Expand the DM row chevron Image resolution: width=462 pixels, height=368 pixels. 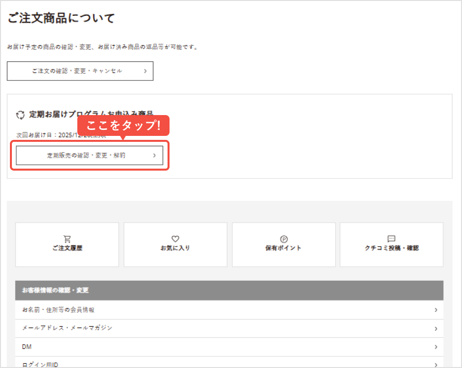[x=436, y=347]
